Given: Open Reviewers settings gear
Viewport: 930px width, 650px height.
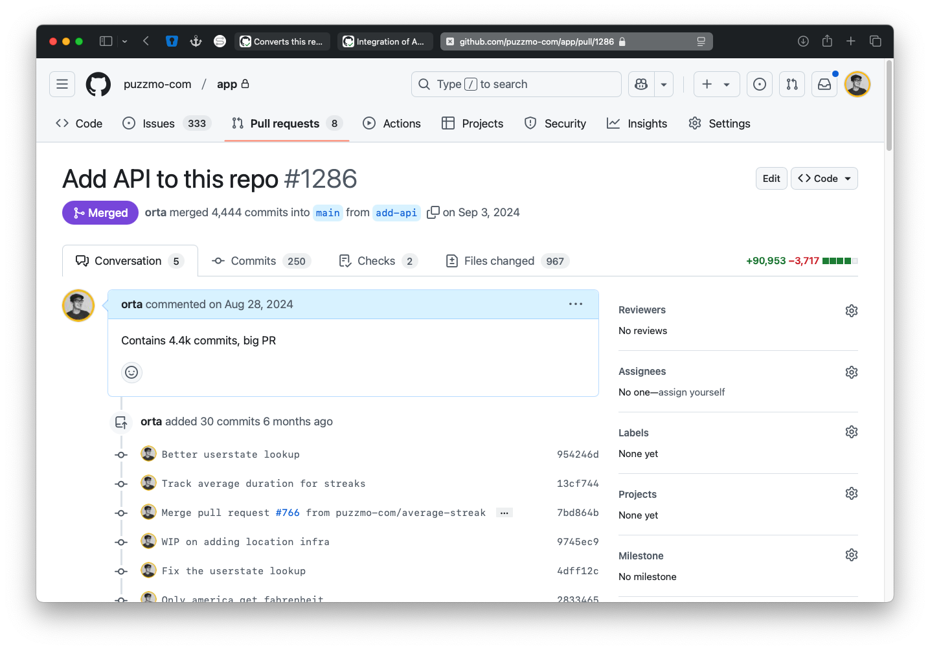Looking at the screenshot, I should (x=851, y=311).
